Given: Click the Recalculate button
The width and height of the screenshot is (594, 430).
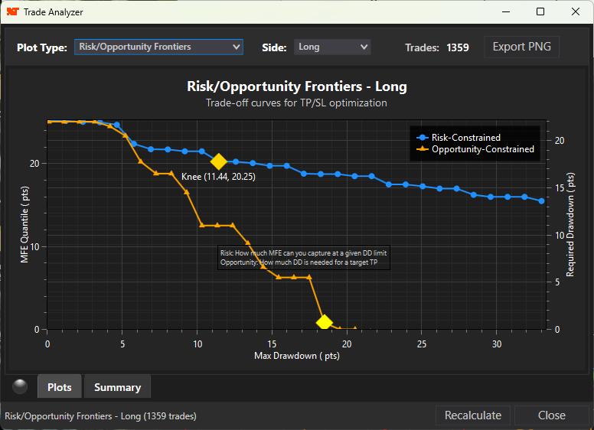Looking at the screenshot, I should [x=474, y=415].
